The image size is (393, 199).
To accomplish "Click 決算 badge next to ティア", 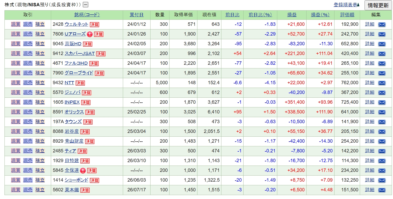I will [x=82, y=151].
